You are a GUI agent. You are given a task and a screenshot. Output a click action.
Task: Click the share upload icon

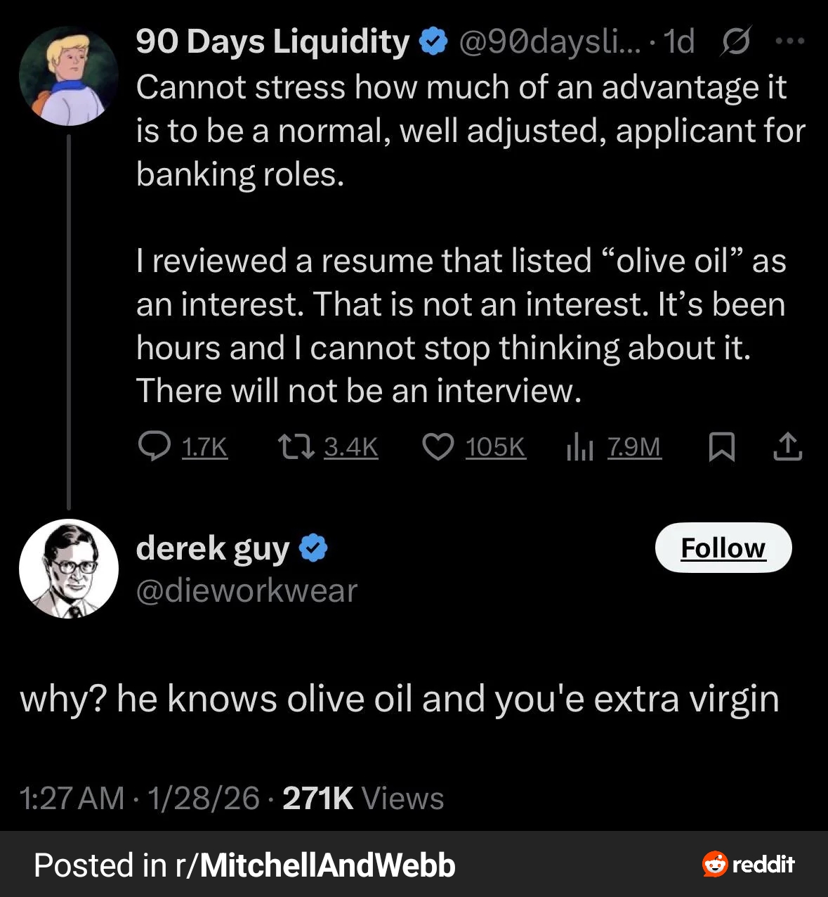coord(787,447)
